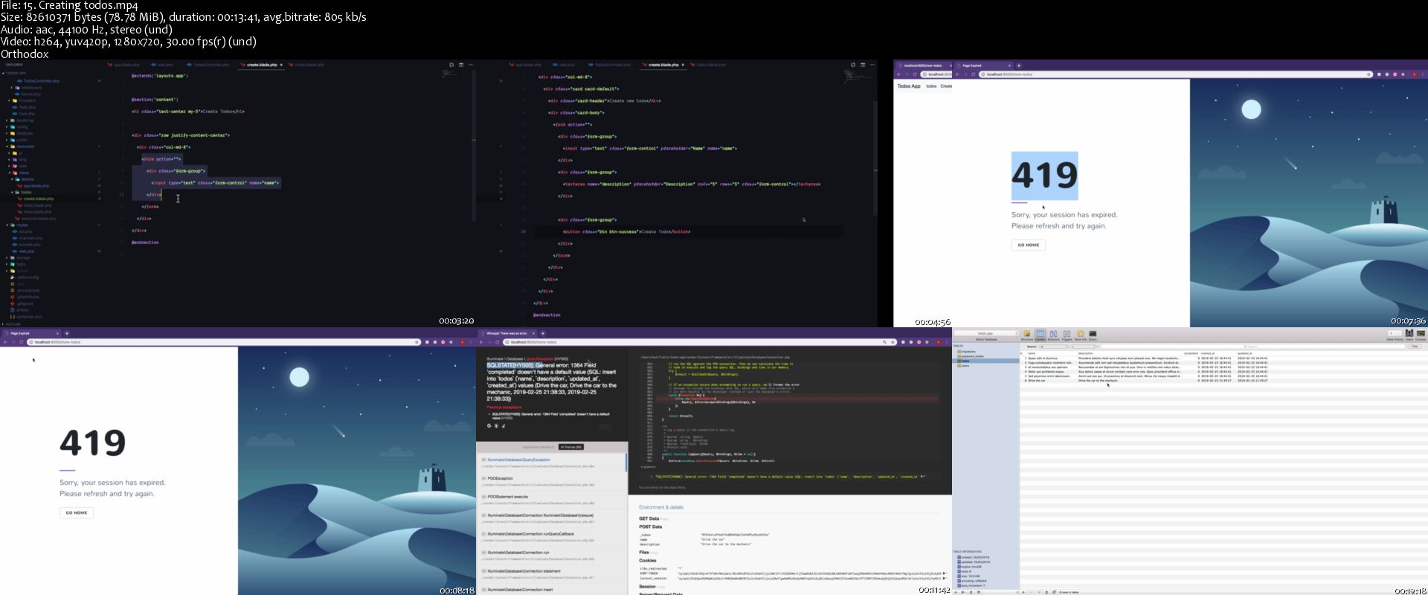The image size is (1428, 595).
Task: Select PDOStatement execute stack frame
Action: (x=553, y=500)
